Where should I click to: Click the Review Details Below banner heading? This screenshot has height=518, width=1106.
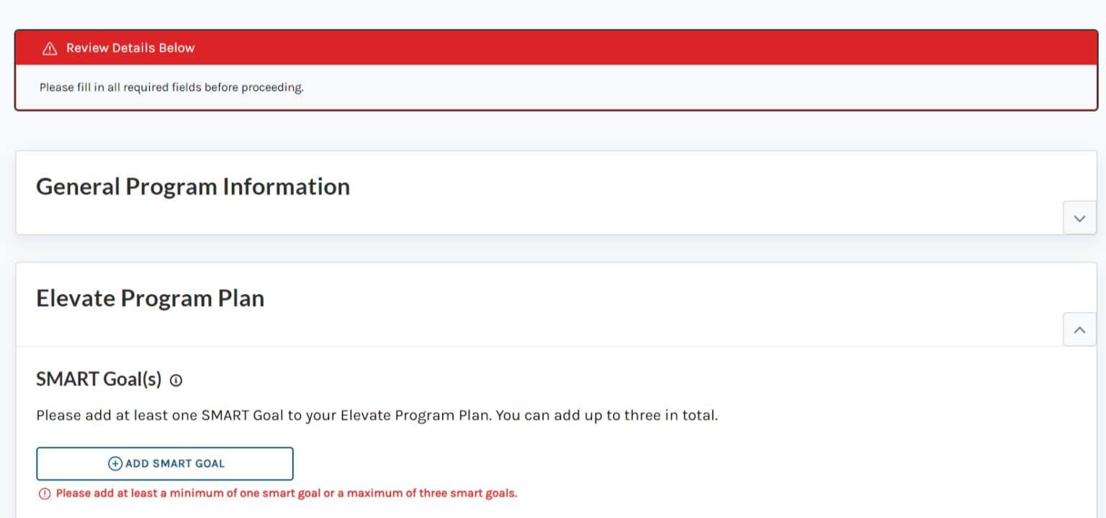pos(130,48)
